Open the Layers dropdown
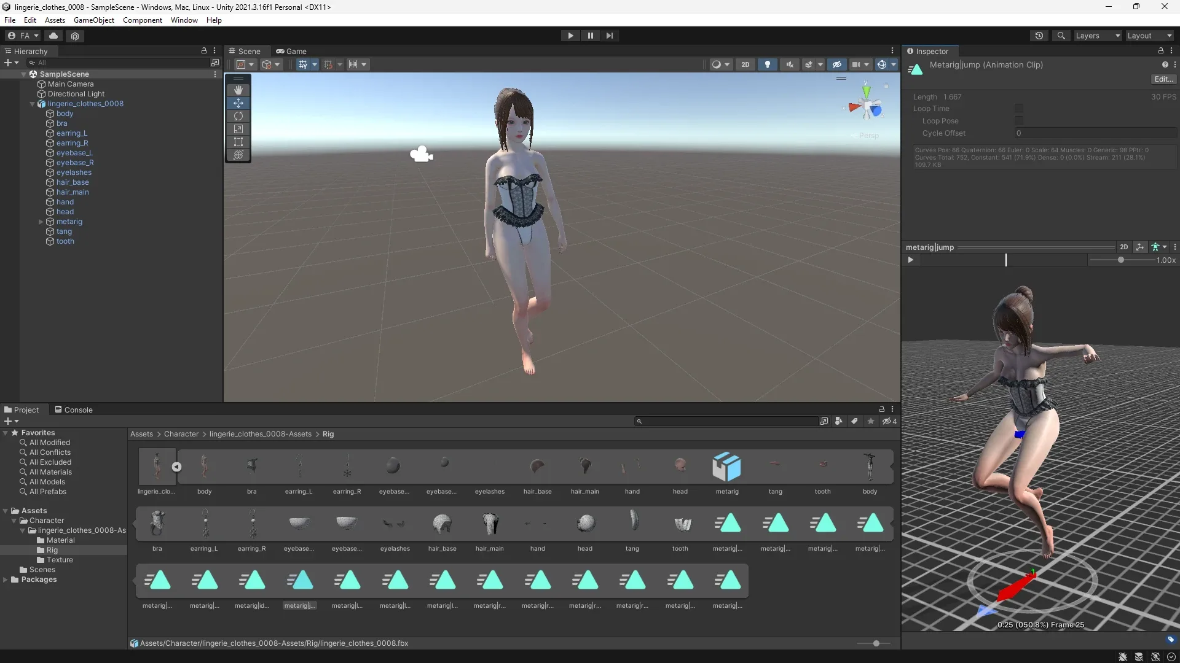The image size is (1180, 663). (1096, 35)
